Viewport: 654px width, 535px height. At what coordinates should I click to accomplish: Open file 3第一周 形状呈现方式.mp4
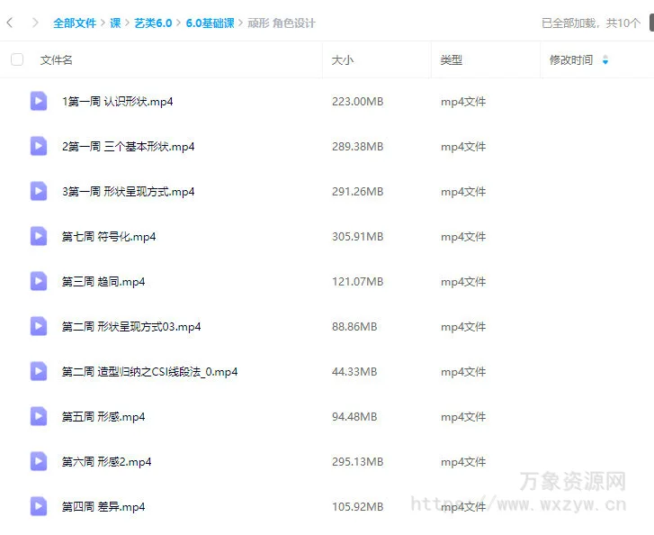(129, 192)
